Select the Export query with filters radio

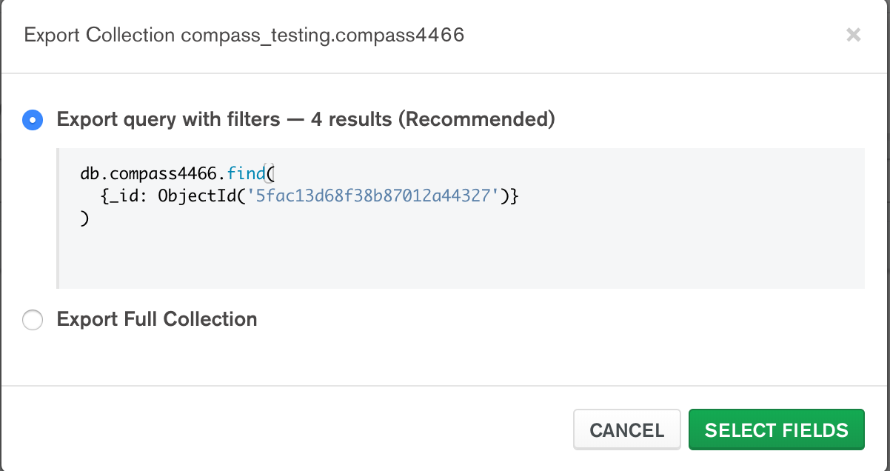pyautogui.click(x=33, y=119)
